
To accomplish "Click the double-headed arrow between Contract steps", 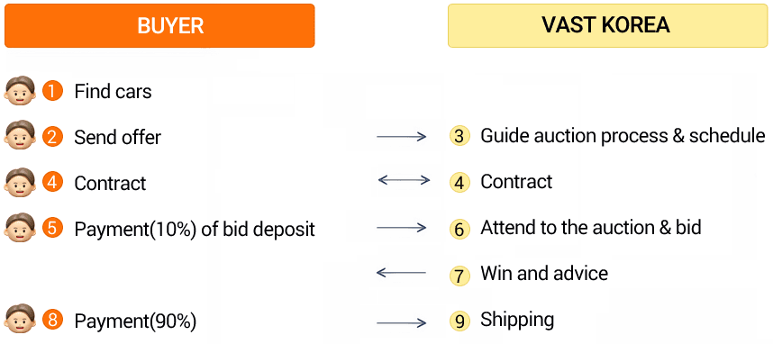I will coord(404,180).
